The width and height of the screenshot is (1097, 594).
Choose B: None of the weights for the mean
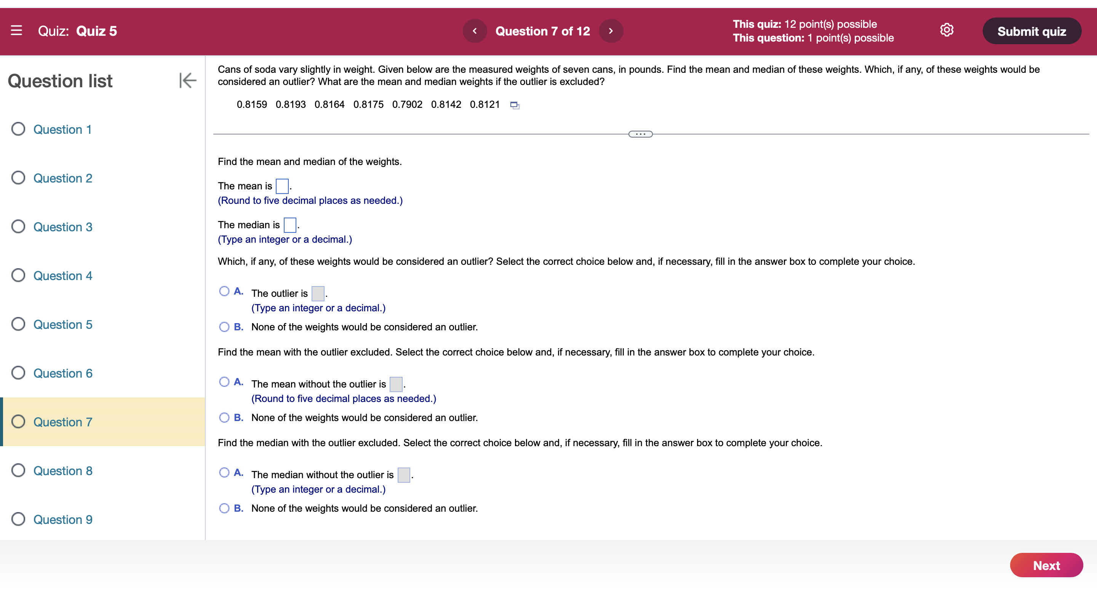pos(224,418)
